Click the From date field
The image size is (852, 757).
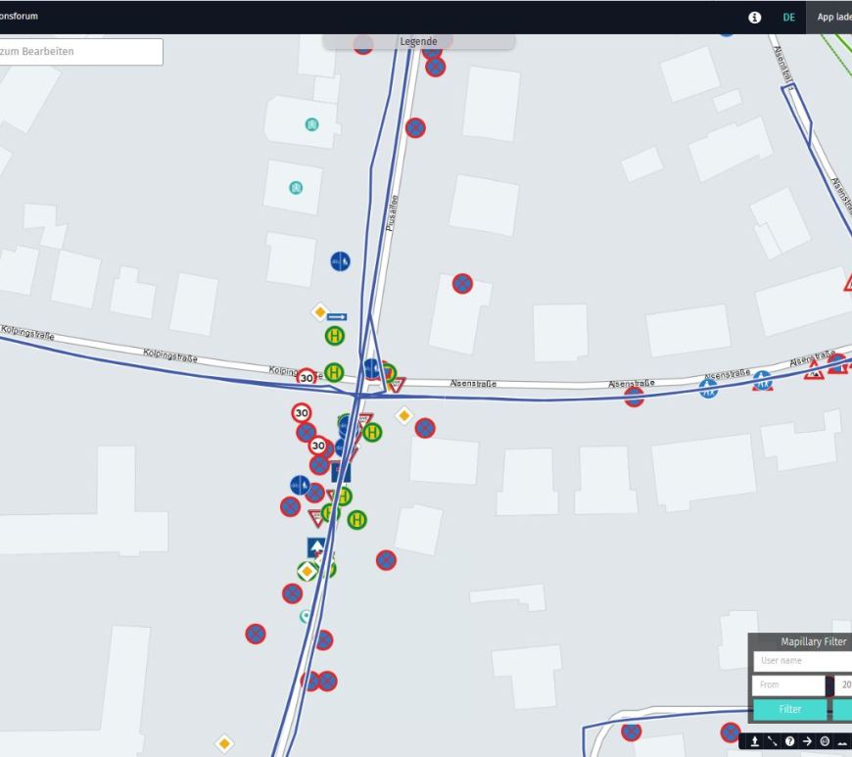[788, 686]
